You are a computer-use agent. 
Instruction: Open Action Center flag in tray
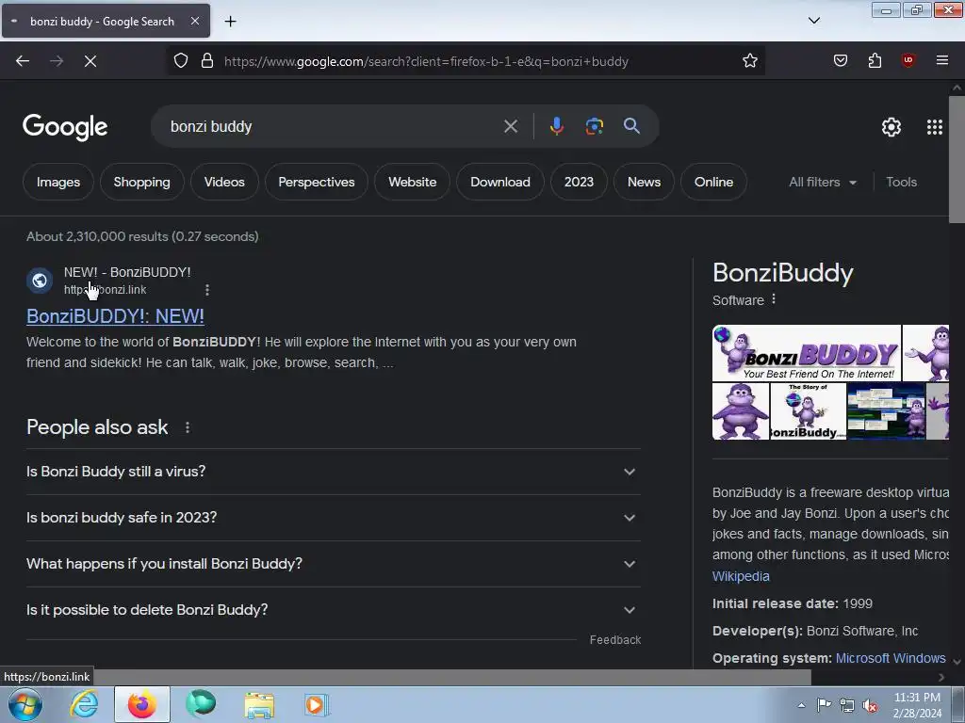[x=824, y=705]
